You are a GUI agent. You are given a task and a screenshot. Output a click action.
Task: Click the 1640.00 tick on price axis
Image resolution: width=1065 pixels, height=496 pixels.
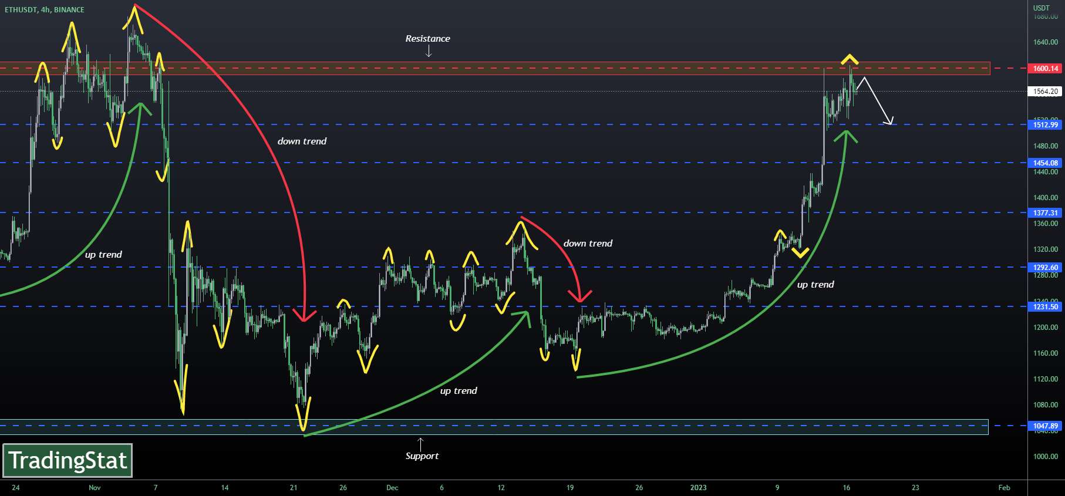tap(1046, 42)
